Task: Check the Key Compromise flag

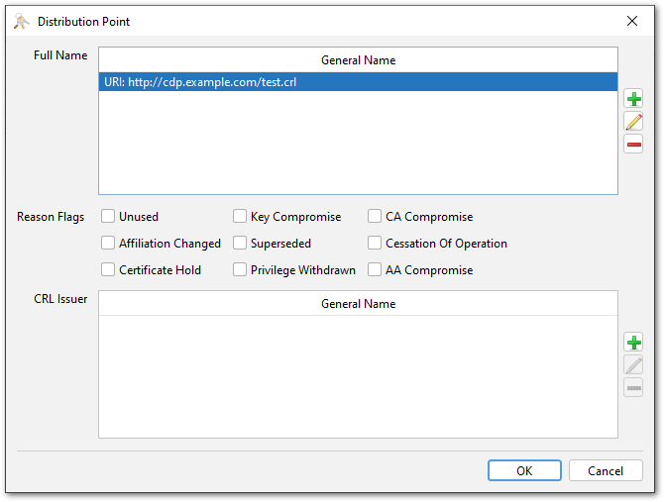Action: tap(241, 217)
